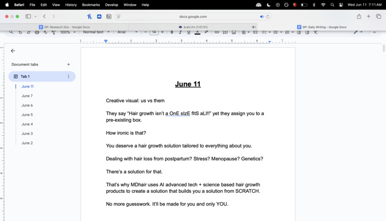The image size is (386, 221).
Task: Jump to June 4 outline heading
Action: click(27, 124)
